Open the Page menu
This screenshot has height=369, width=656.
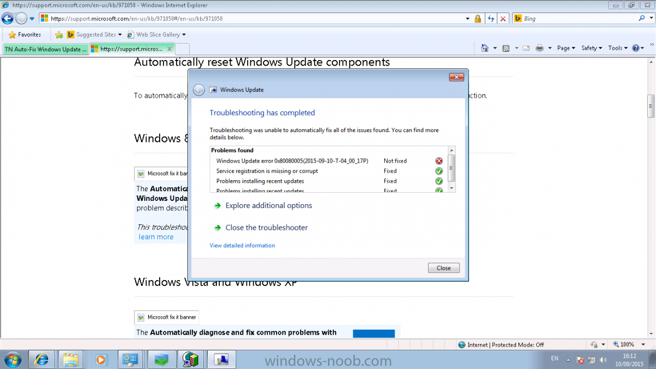pyautogui.click(x=566, y=48)
